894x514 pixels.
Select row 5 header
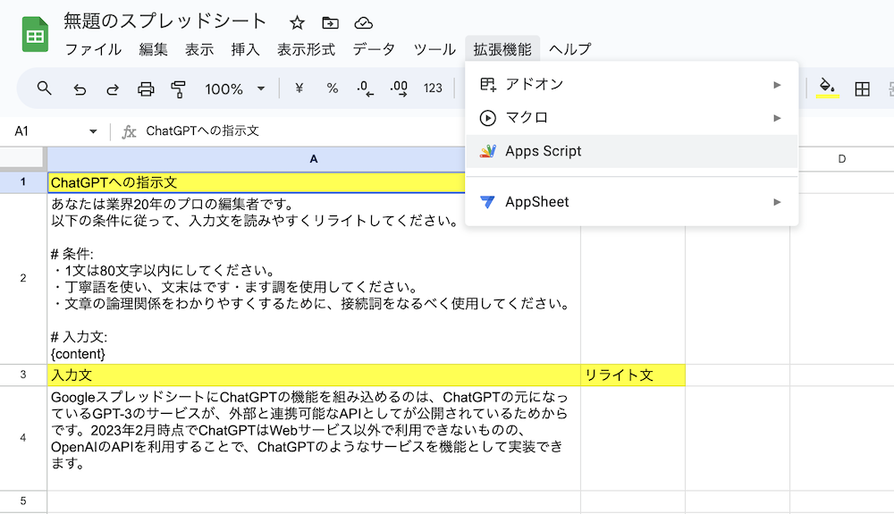point(23,501)
